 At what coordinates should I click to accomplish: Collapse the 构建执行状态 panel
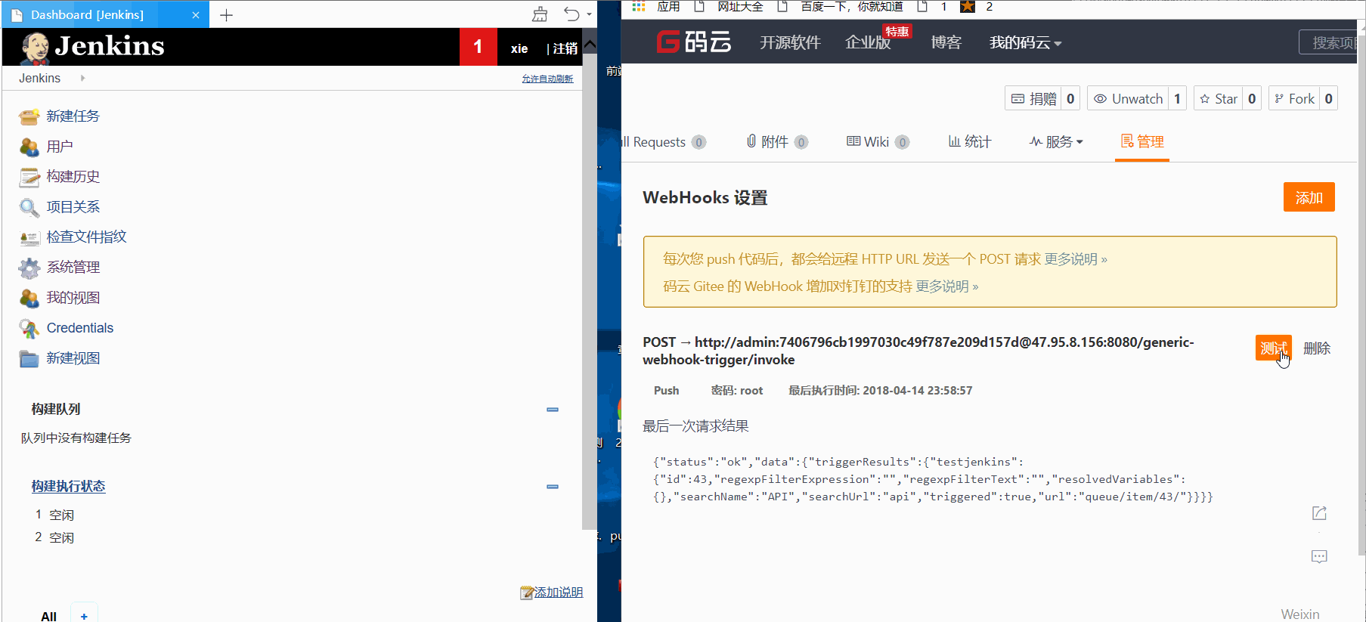[553, 487]
